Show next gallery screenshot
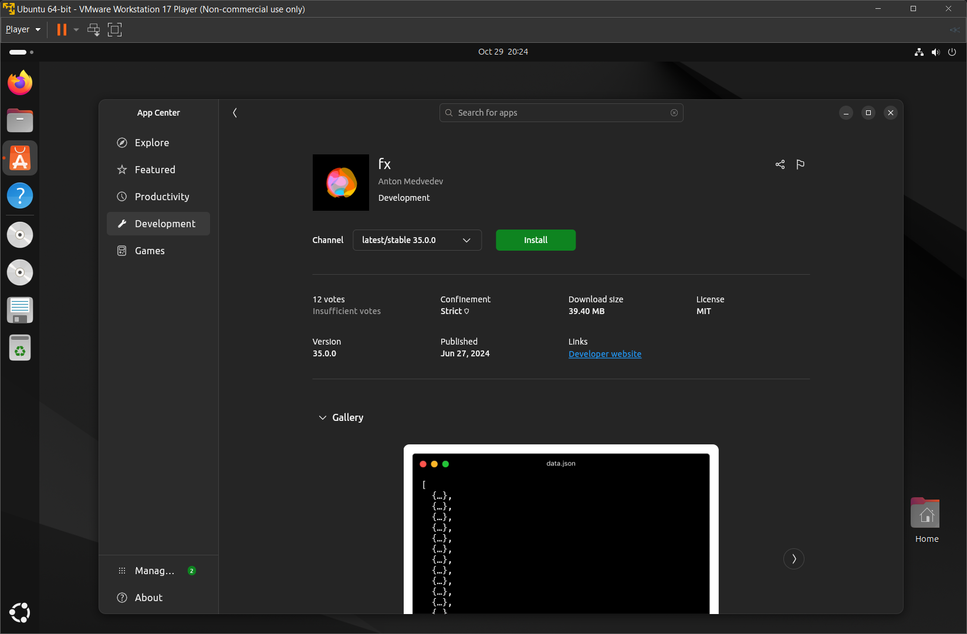967x634 pixels. pos(794,559)
